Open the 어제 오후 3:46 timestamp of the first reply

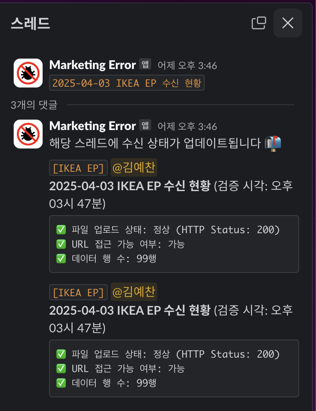pyautogui.click(x=187, y=126)
